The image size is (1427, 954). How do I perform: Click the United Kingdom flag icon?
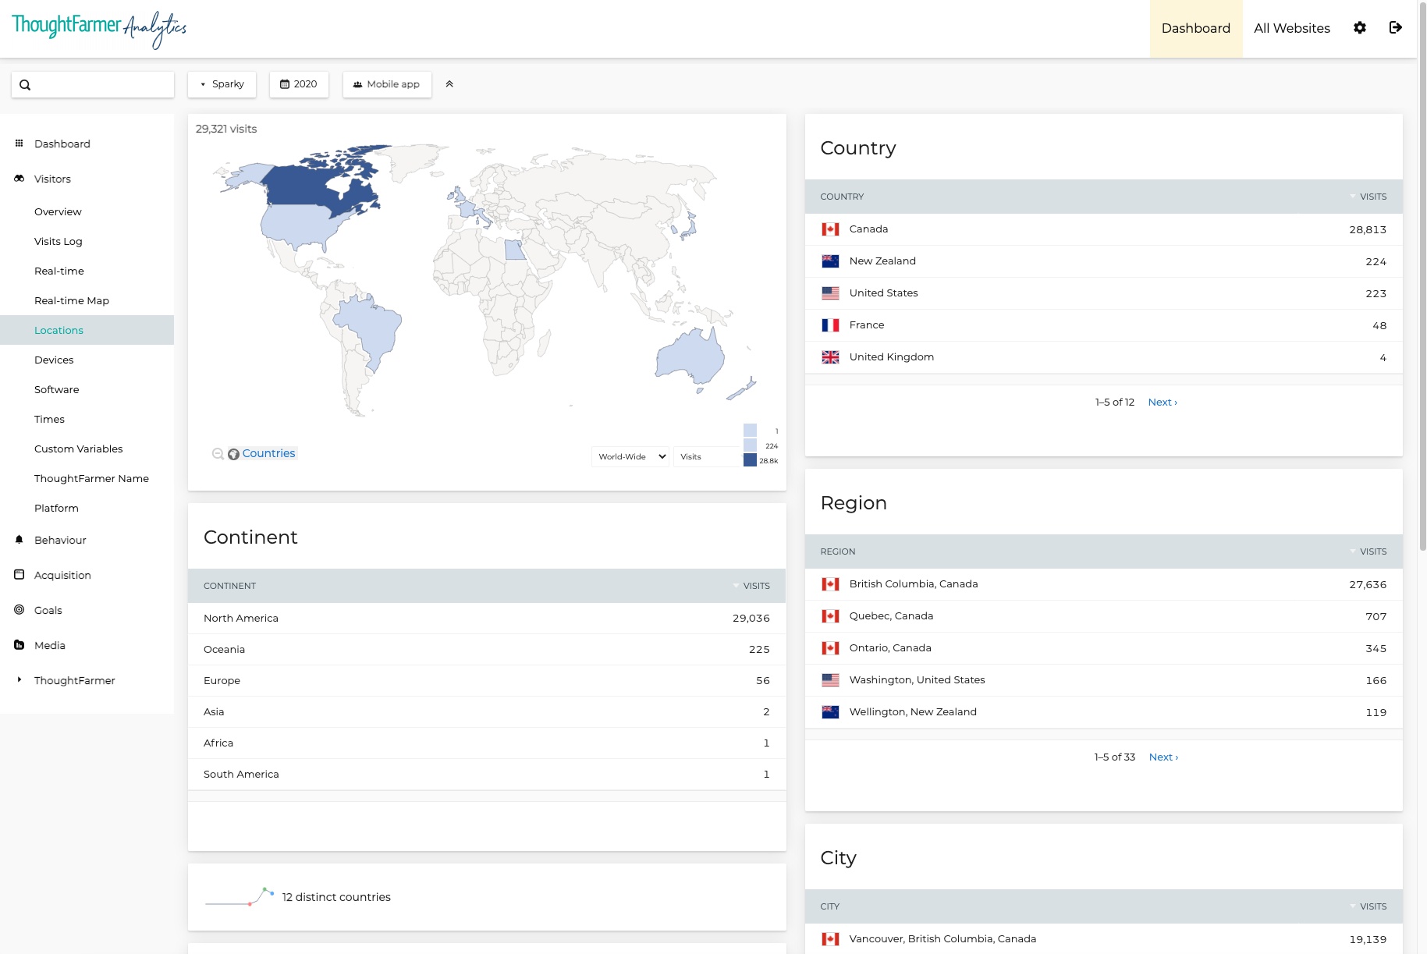point(830,357)
